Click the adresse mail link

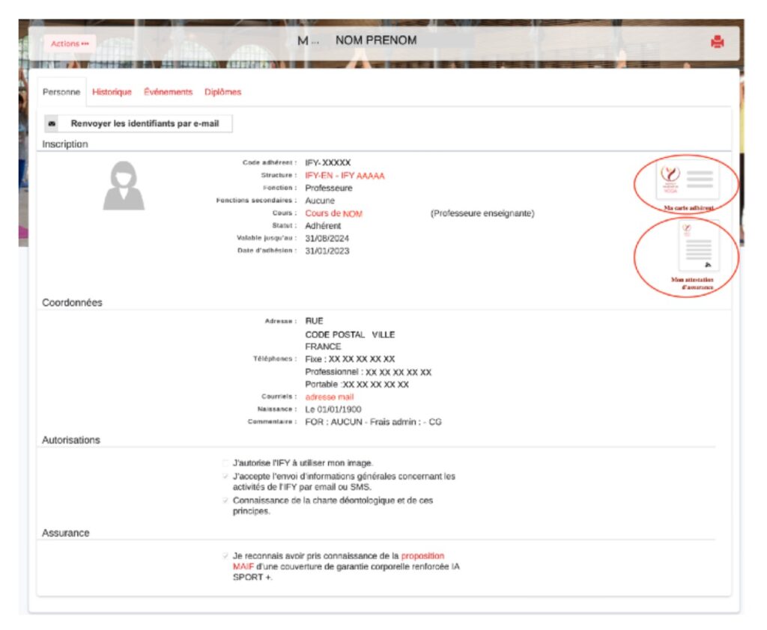(329, 397)
